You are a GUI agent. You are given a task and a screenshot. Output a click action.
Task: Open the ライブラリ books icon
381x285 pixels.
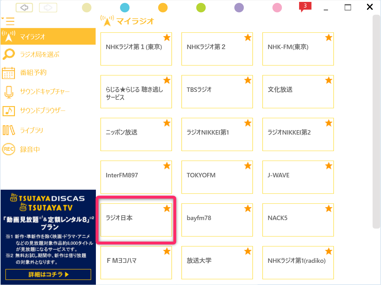[9, 130]
